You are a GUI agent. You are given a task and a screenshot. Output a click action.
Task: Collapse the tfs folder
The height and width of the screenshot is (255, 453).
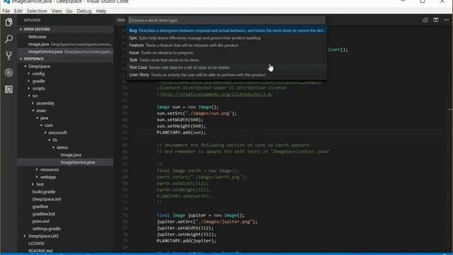[x=55, y=140]
